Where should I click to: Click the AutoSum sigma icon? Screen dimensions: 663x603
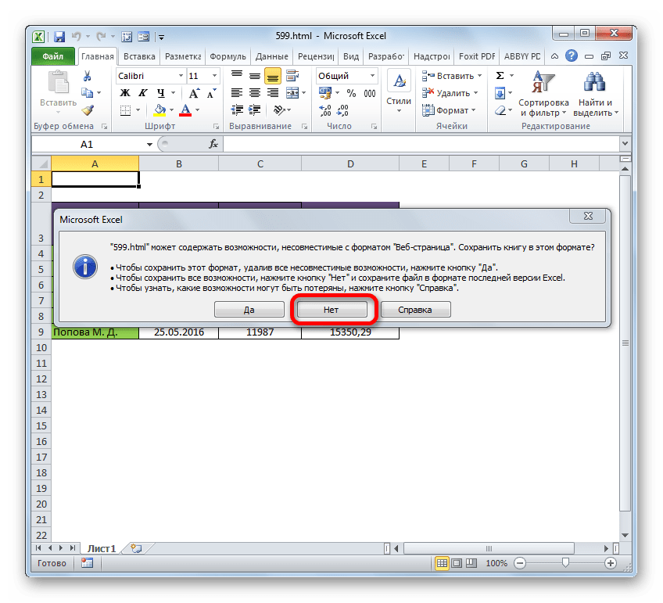pyautogui.click(x=500, y=76)
